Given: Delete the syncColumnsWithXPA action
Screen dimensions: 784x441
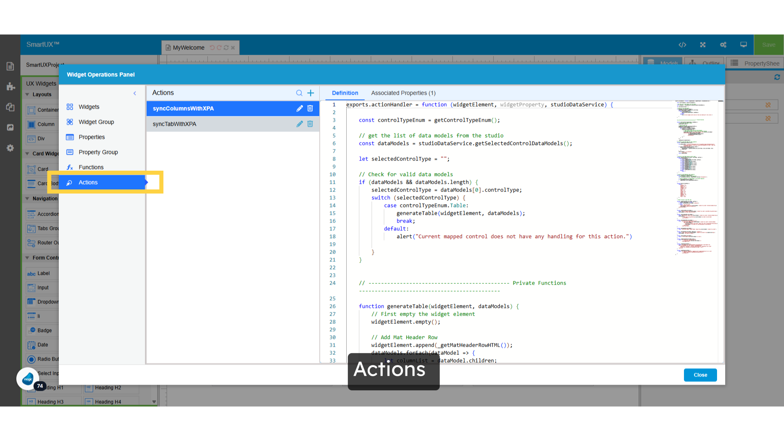Looking at the screenshot, I should point(310,109).
